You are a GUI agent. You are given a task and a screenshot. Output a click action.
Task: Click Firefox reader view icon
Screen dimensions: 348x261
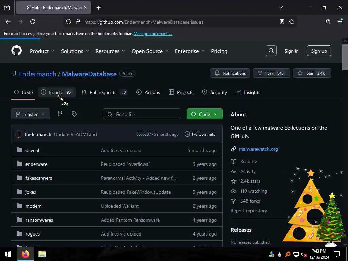tap(282, 22)
